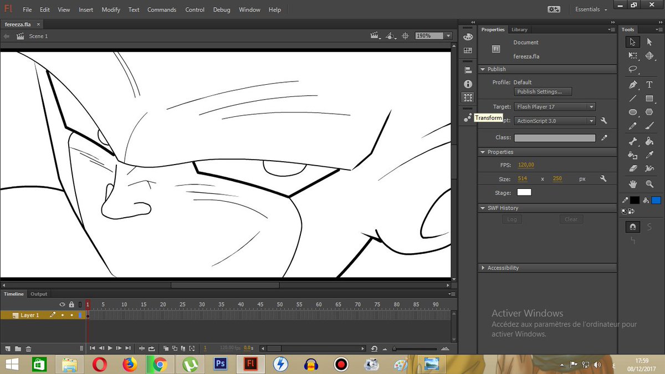
Task: Toggle Layer 1 blue outline color square
Action: point(80,315)
